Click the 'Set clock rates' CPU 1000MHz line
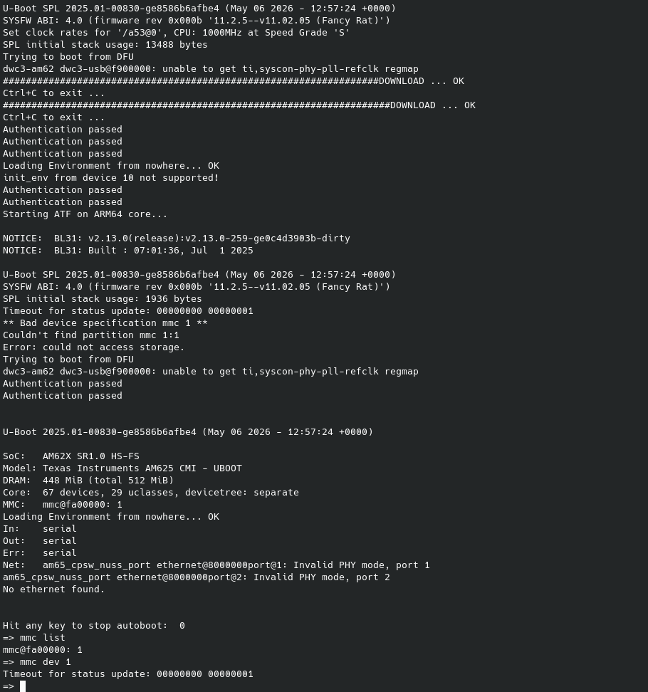648x692 pixels. pyautogui.click(x=176, y=33)
